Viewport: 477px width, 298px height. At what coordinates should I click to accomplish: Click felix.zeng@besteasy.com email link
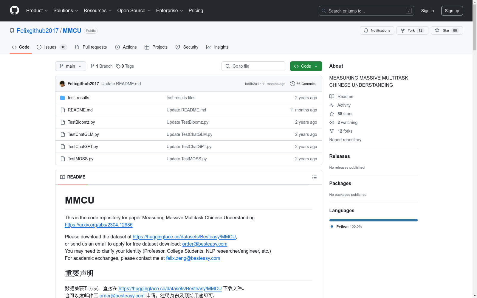coord(193,258)
